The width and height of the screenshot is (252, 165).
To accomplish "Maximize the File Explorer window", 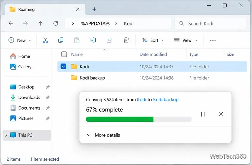I will click(x=225, y=6).
